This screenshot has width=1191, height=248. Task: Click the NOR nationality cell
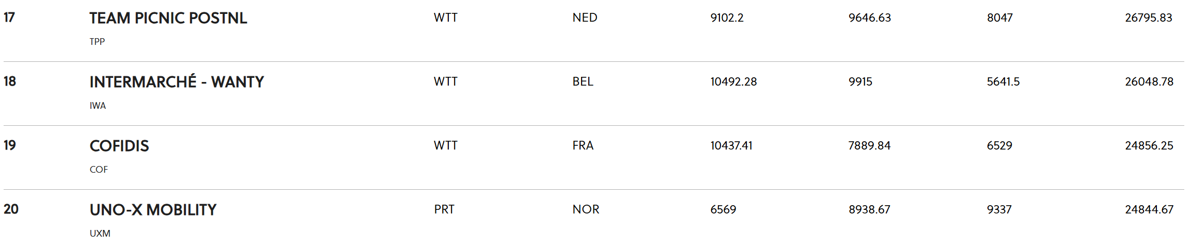pyautogui.click(x=586, y=209)
